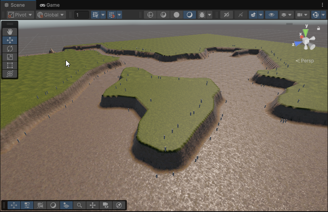Expand the debug draw mode dropdown arrow

[x=210, y=15]
